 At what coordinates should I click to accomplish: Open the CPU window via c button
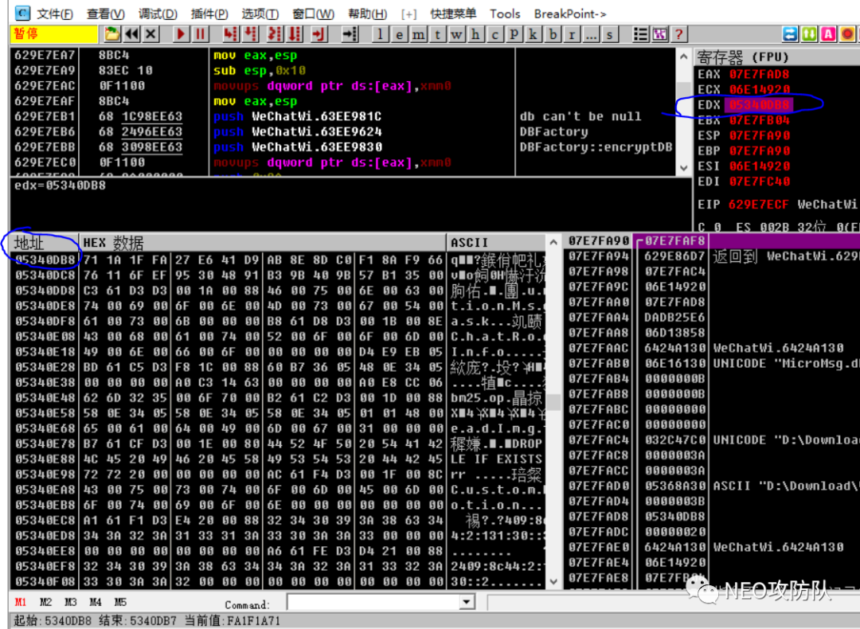pos(494,34)
